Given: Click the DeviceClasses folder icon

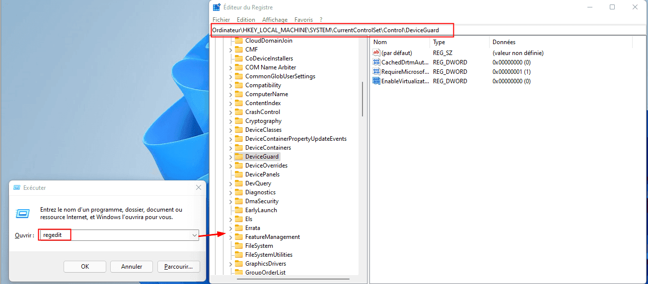Looking at the screenshot, I should coord(238,130).
